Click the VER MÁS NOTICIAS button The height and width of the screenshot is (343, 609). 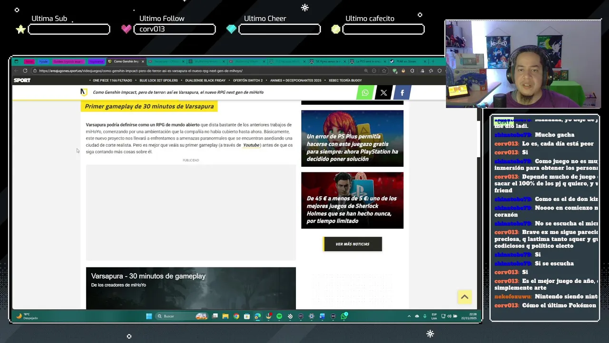point(353,244)
